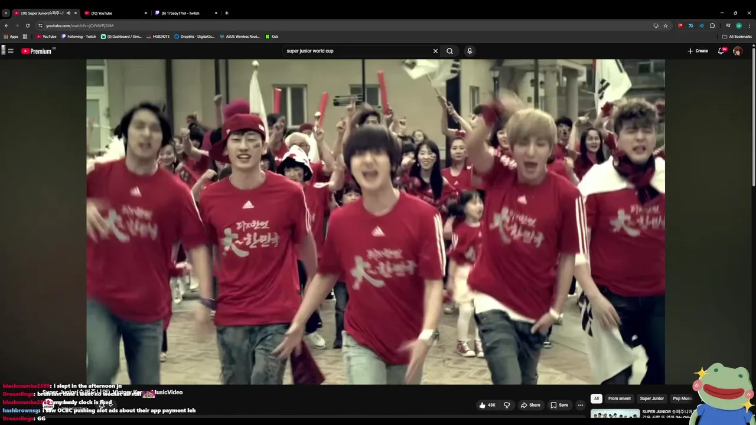Open the Extensions puzzle menu
The width and height of the screenshot is (756, 425).
point(712,25)
